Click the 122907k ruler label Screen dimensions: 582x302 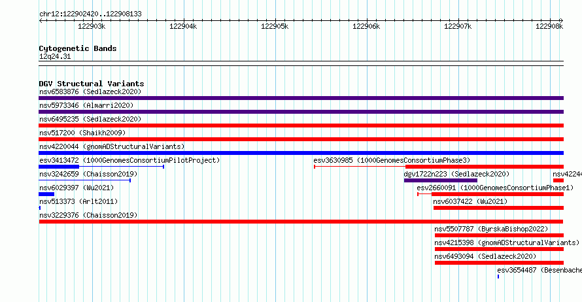458,26
